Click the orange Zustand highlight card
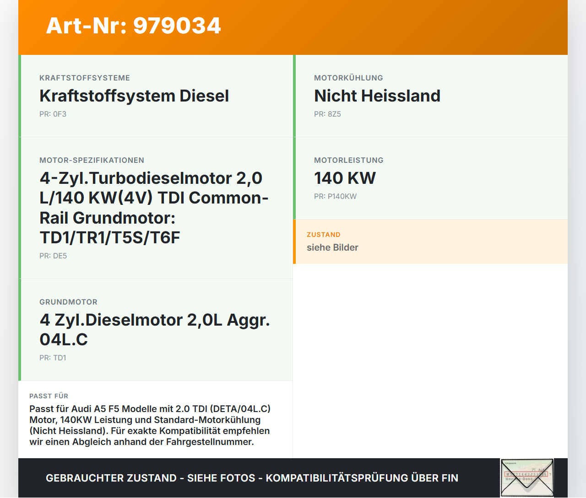Screen dimensions: 586x498 coord(430,242)
